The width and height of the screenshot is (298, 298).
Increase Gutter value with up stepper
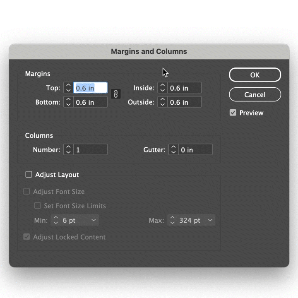(173, 147)
